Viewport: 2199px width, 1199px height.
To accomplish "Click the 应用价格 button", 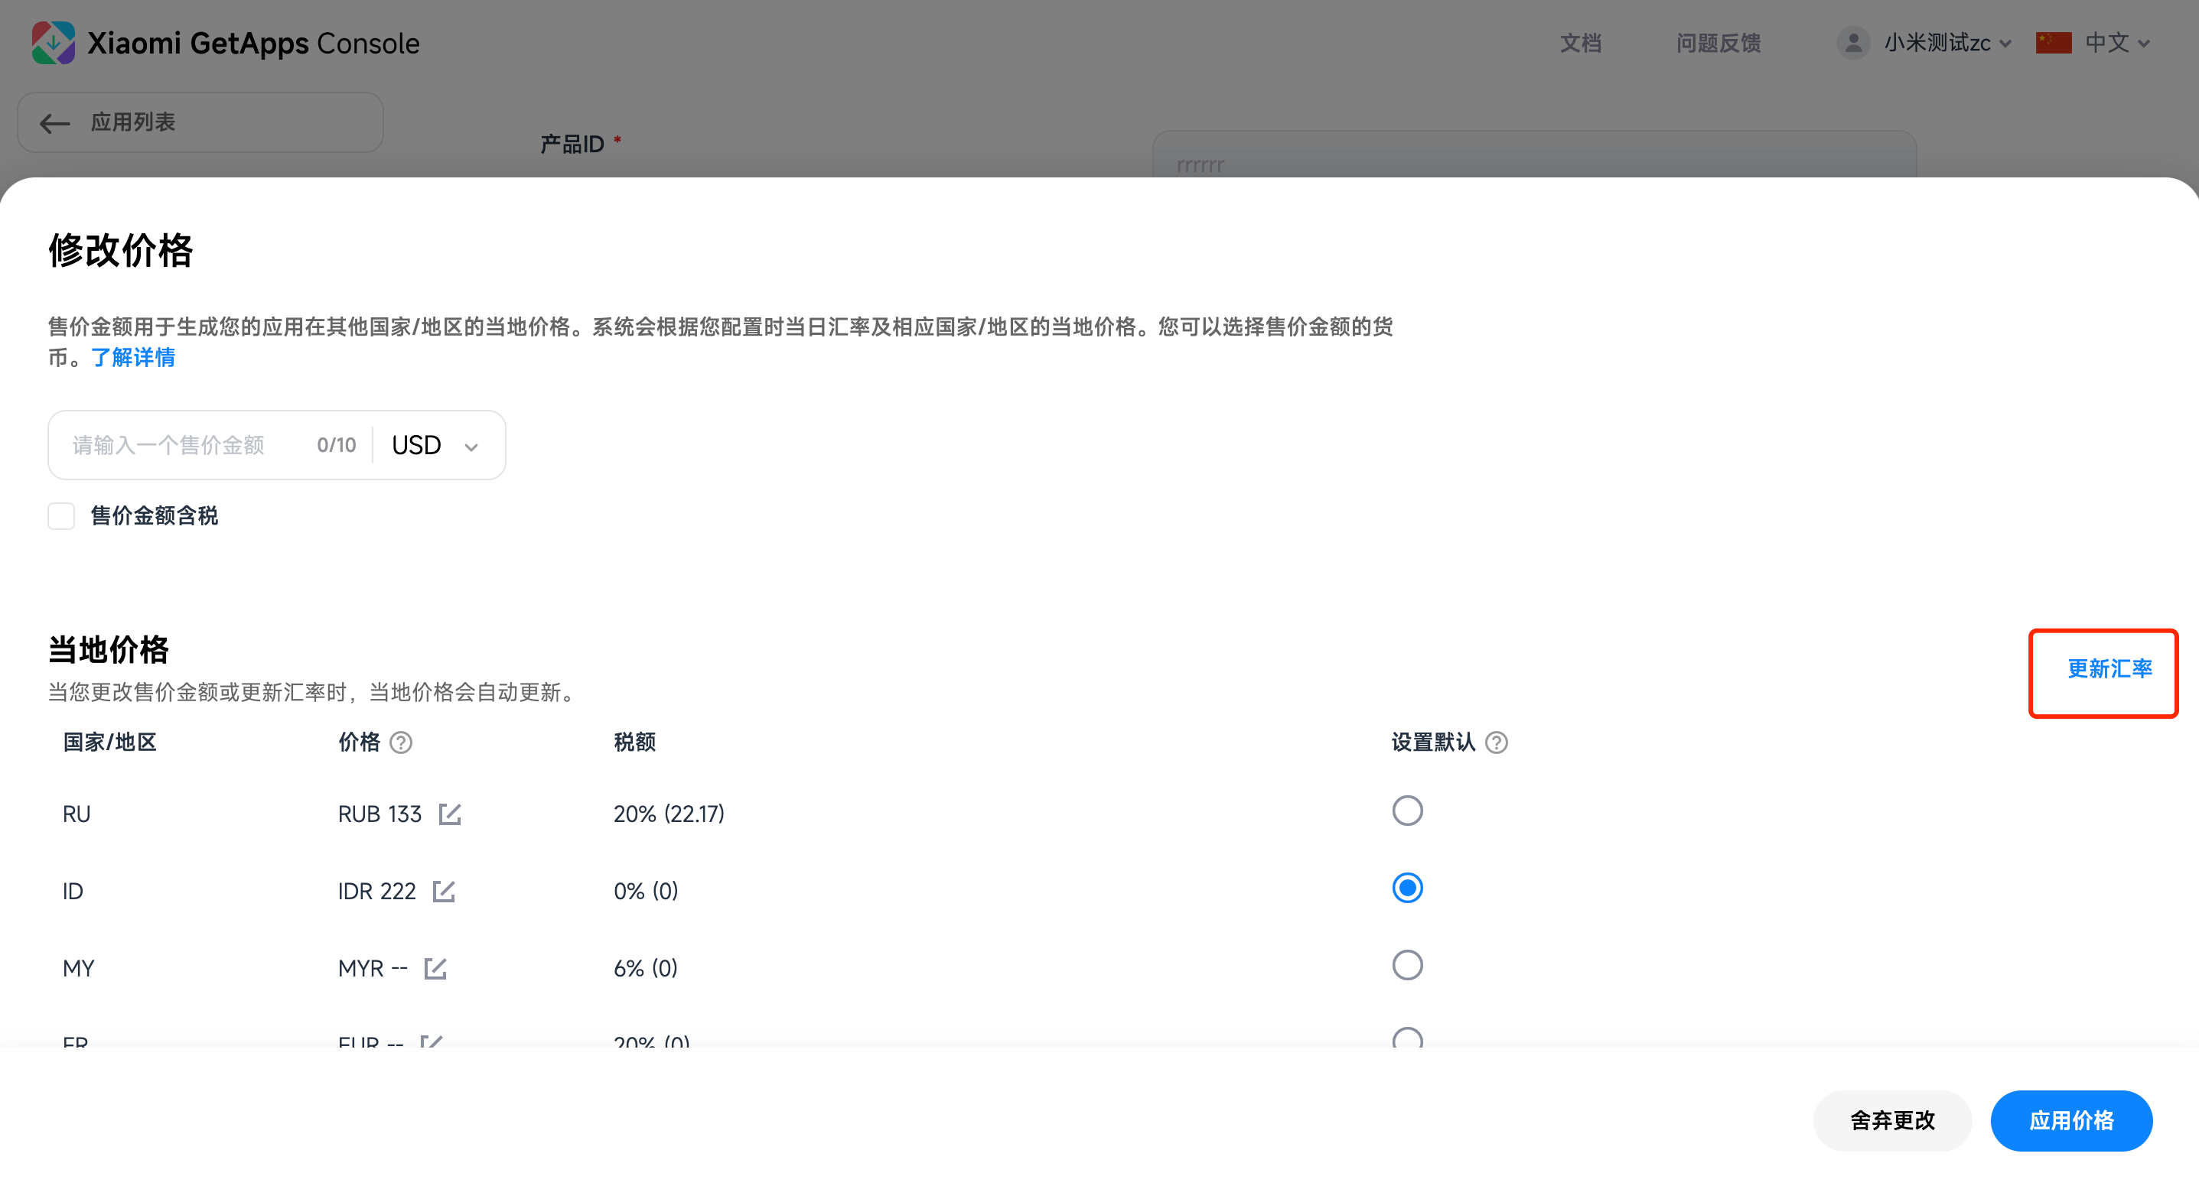I will (2071, 1120).
